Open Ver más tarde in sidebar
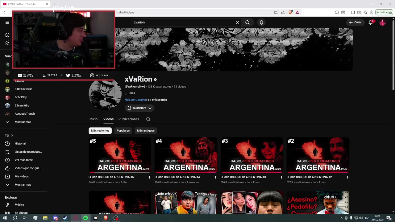The height and width of the screenshot is (222, 395). click(x=24, y=160)
